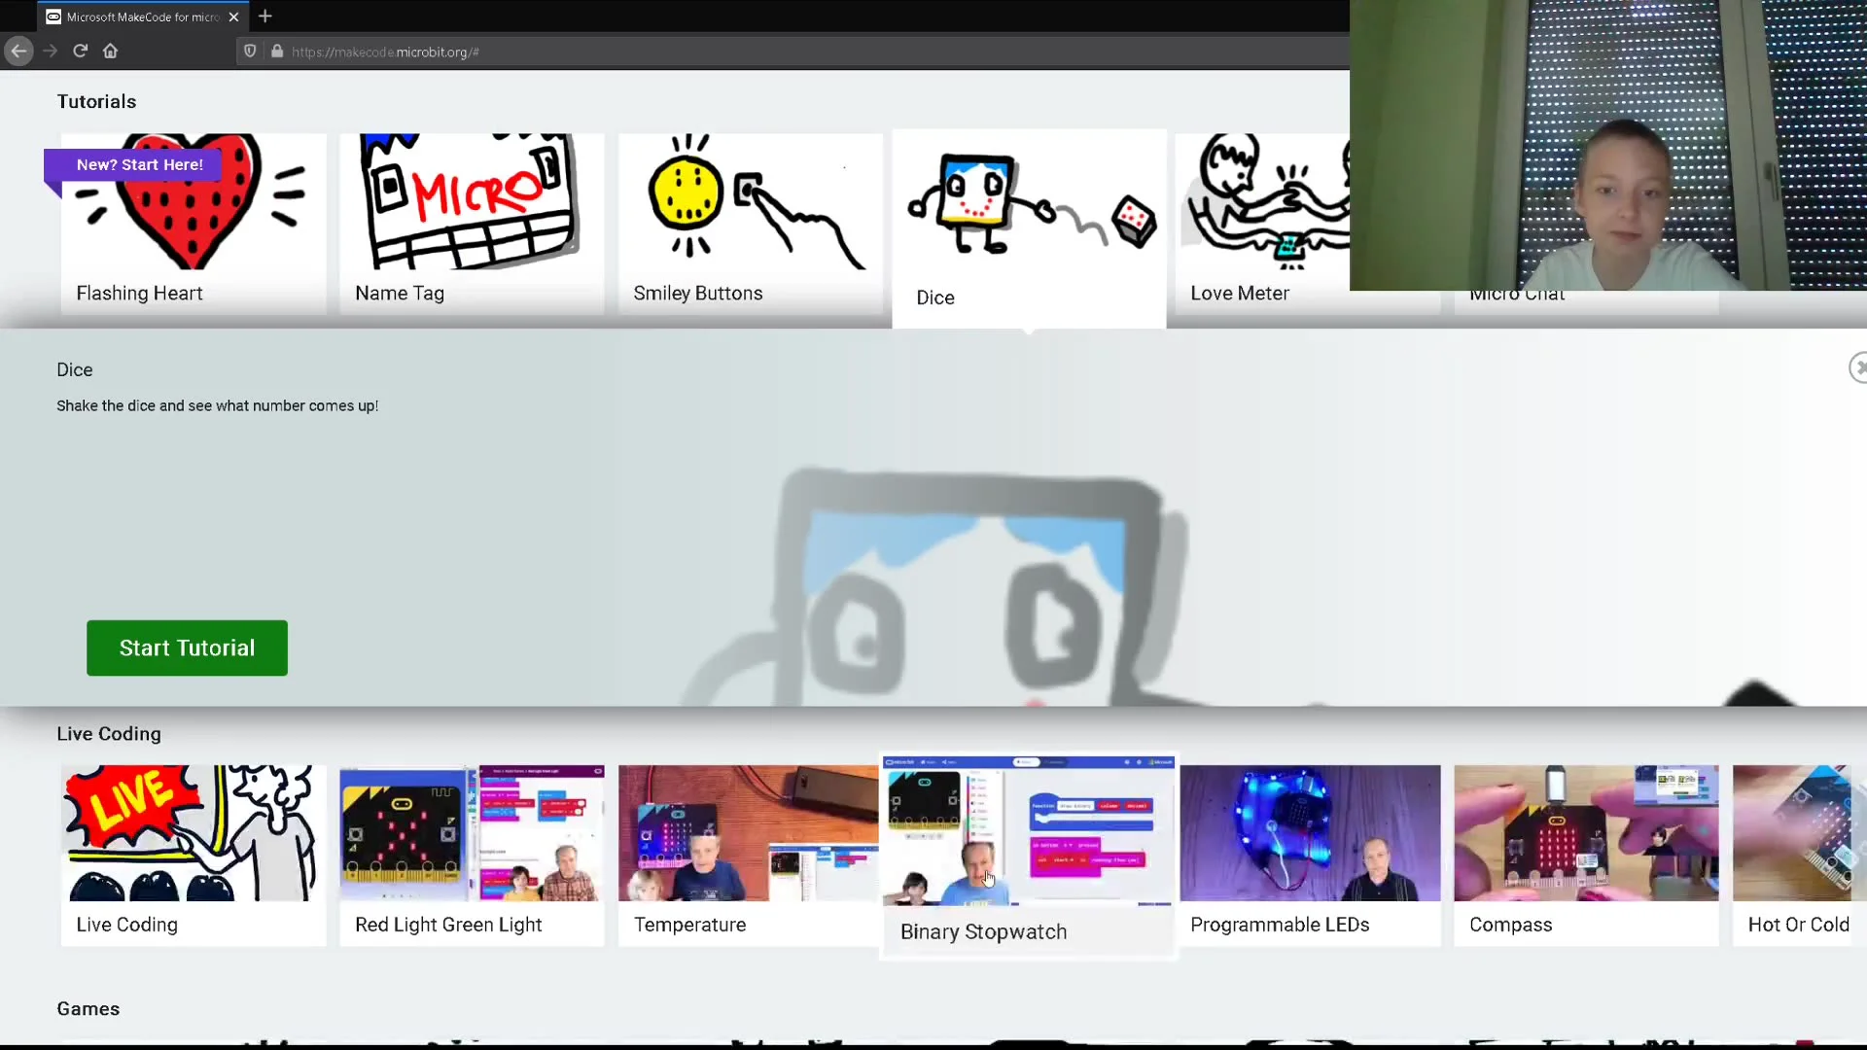Open the Temperature live coding card

(x=750, y=855)
